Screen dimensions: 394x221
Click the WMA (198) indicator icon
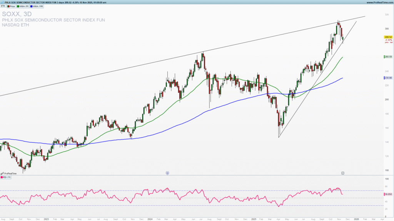(x=31, y=6)
